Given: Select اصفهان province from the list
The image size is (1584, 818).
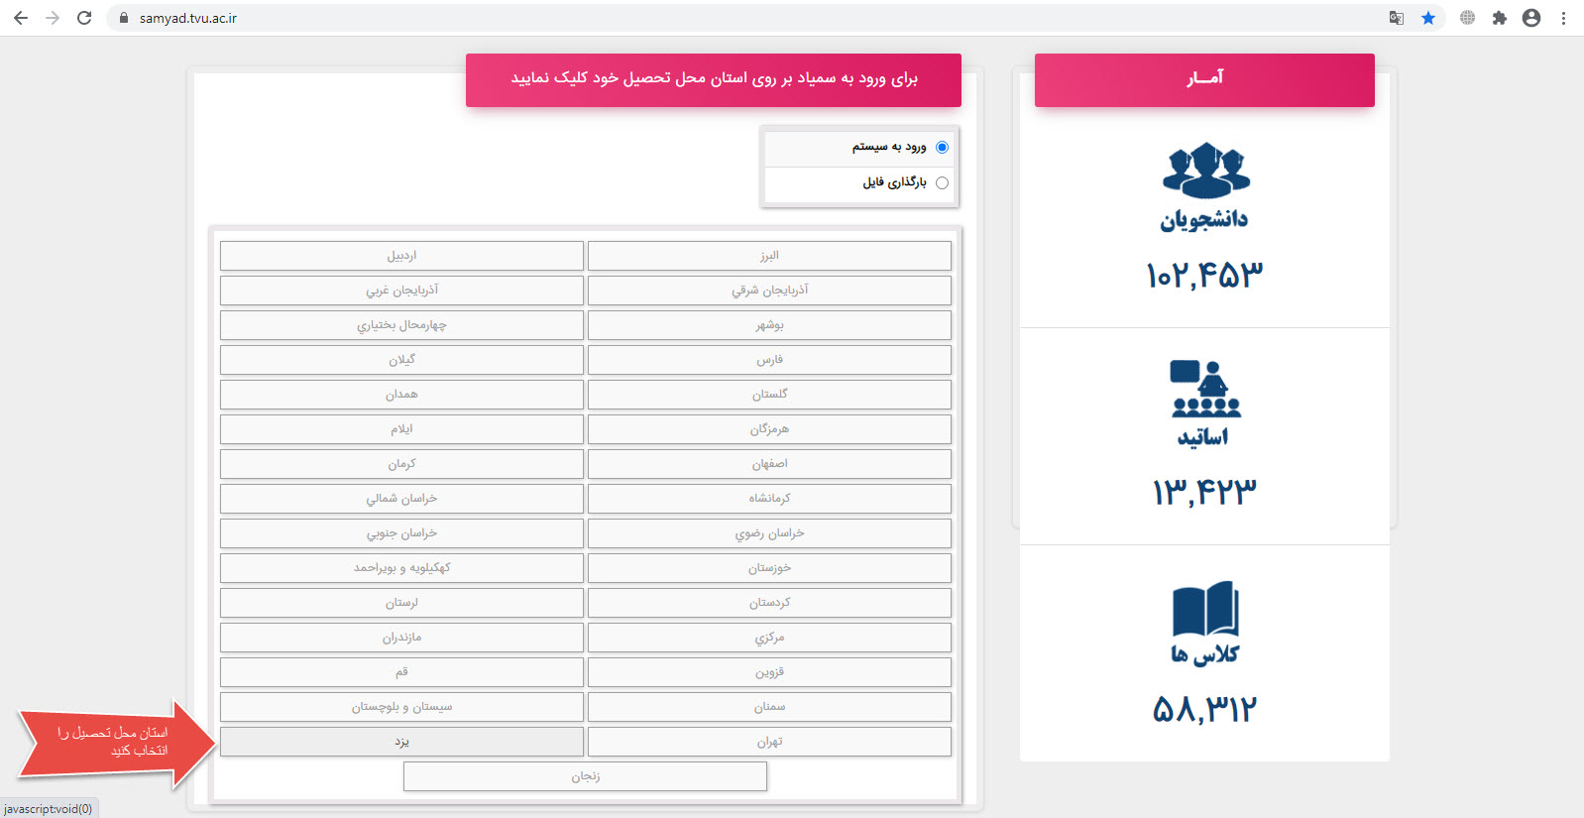Looking at the screenshot, I should pyautogui.click(x=769, y=464).
